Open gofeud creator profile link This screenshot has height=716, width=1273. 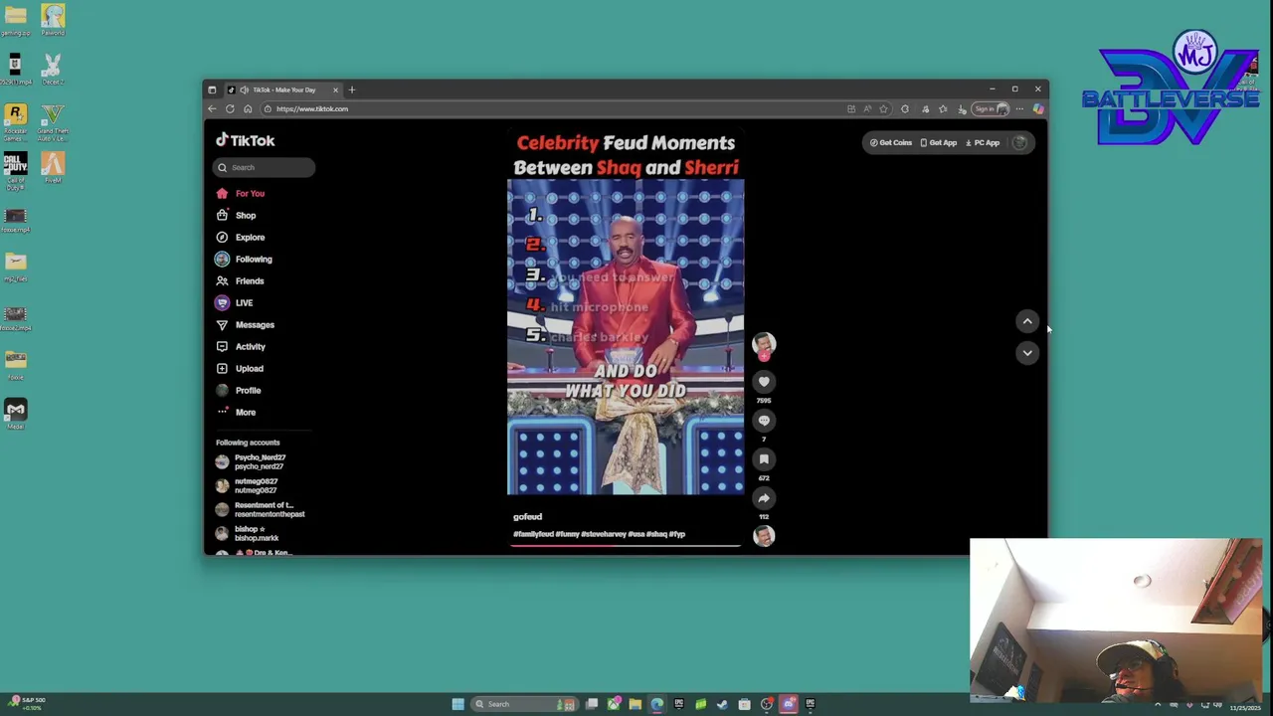click(x=527, y=517)
